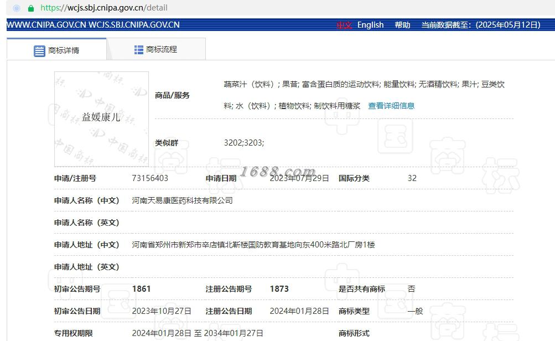Click the 申请人名称（中文） label
Screen dimensions: 555x341
87,200
